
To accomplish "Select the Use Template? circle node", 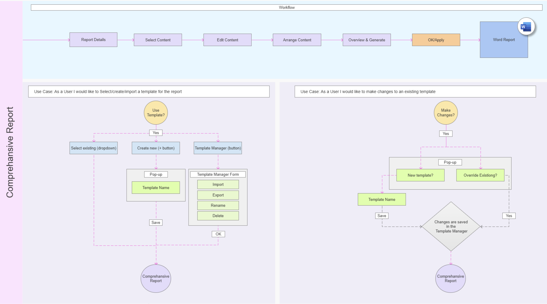I will 156,113.
